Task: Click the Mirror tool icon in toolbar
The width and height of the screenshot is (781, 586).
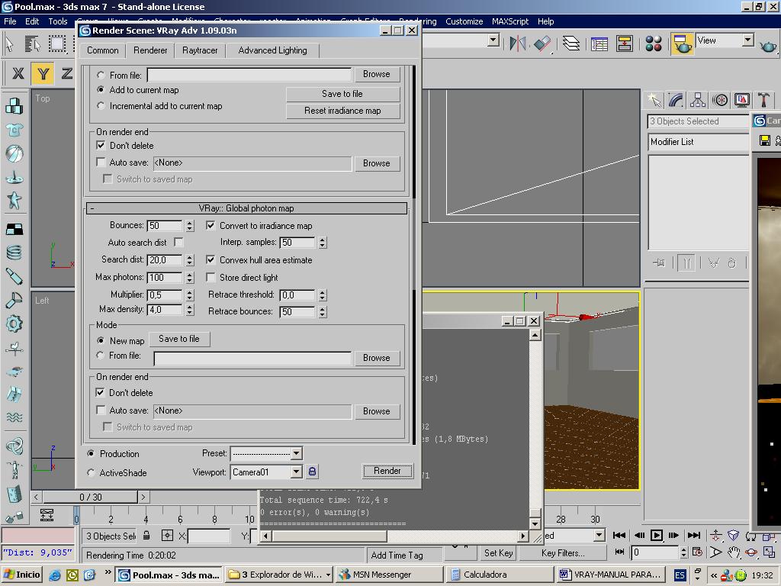Action: (x=518, y=43)
